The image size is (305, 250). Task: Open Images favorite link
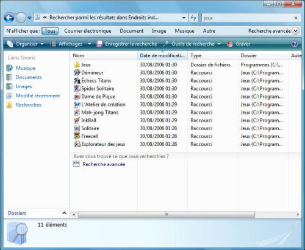(24, 86)
